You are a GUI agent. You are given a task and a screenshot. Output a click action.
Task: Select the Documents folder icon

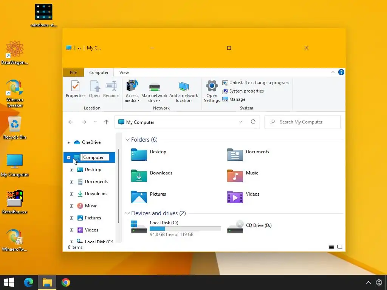[235, 154]
